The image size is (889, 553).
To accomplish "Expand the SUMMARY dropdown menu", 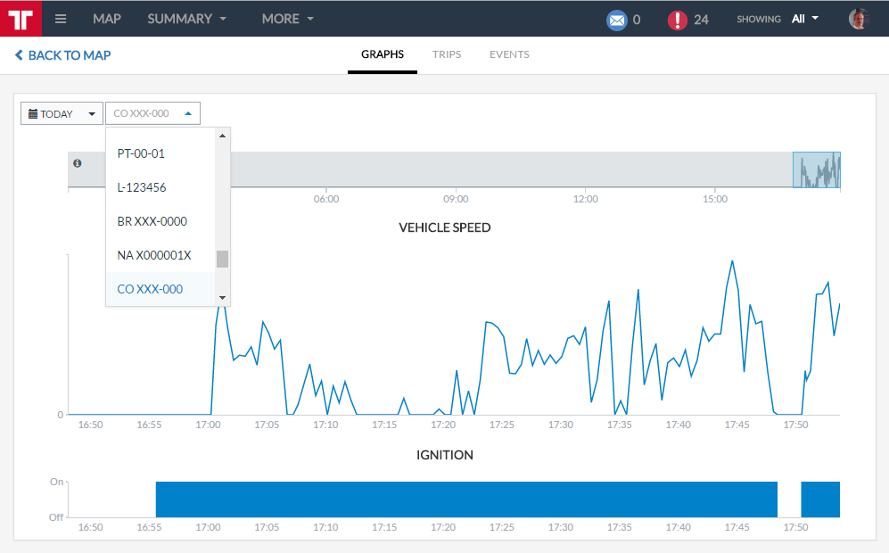I will [186, 19].
